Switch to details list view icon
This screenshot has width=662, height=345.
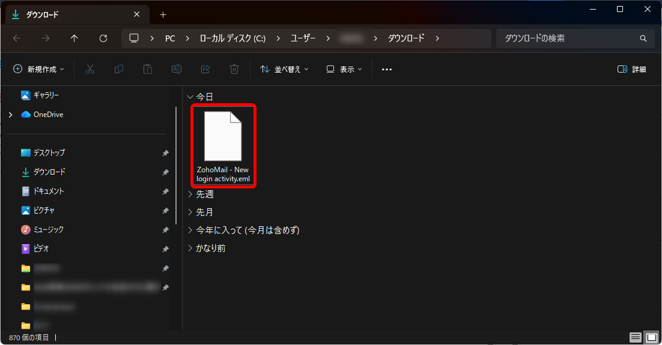(x=636, y=337)
